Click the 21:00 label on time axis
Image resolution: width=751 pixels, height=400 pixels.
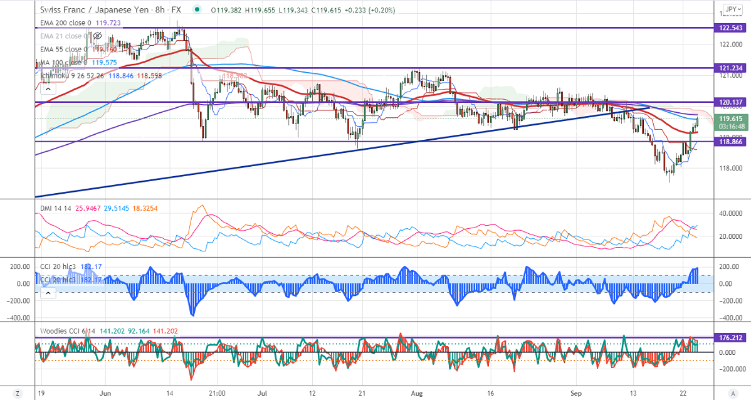(x=217, y=393)
